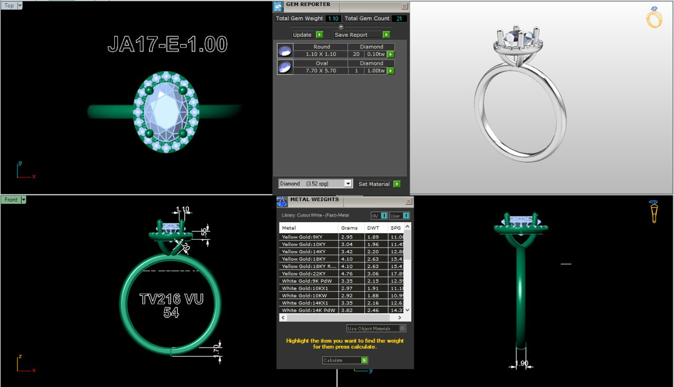
Task: Click the Total Gem Count value field
Action: click(399, 18)
